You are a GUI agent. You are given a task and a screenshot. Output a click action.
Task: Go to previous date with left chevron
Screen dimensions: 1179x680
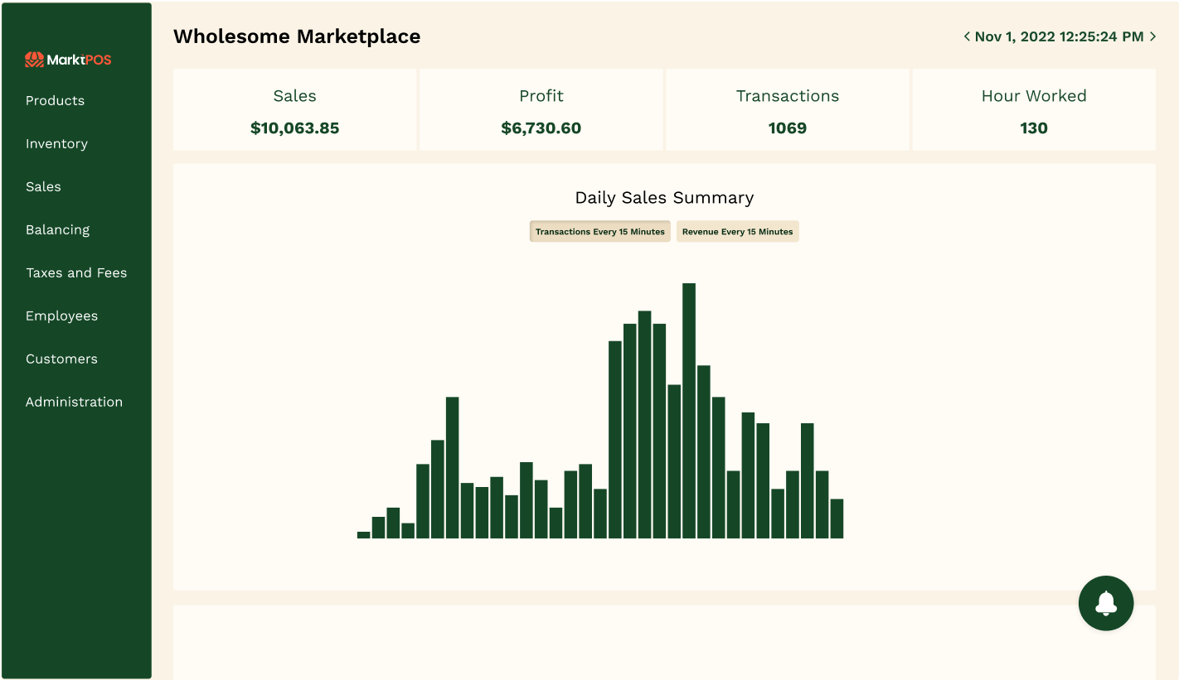coord(966,36)
